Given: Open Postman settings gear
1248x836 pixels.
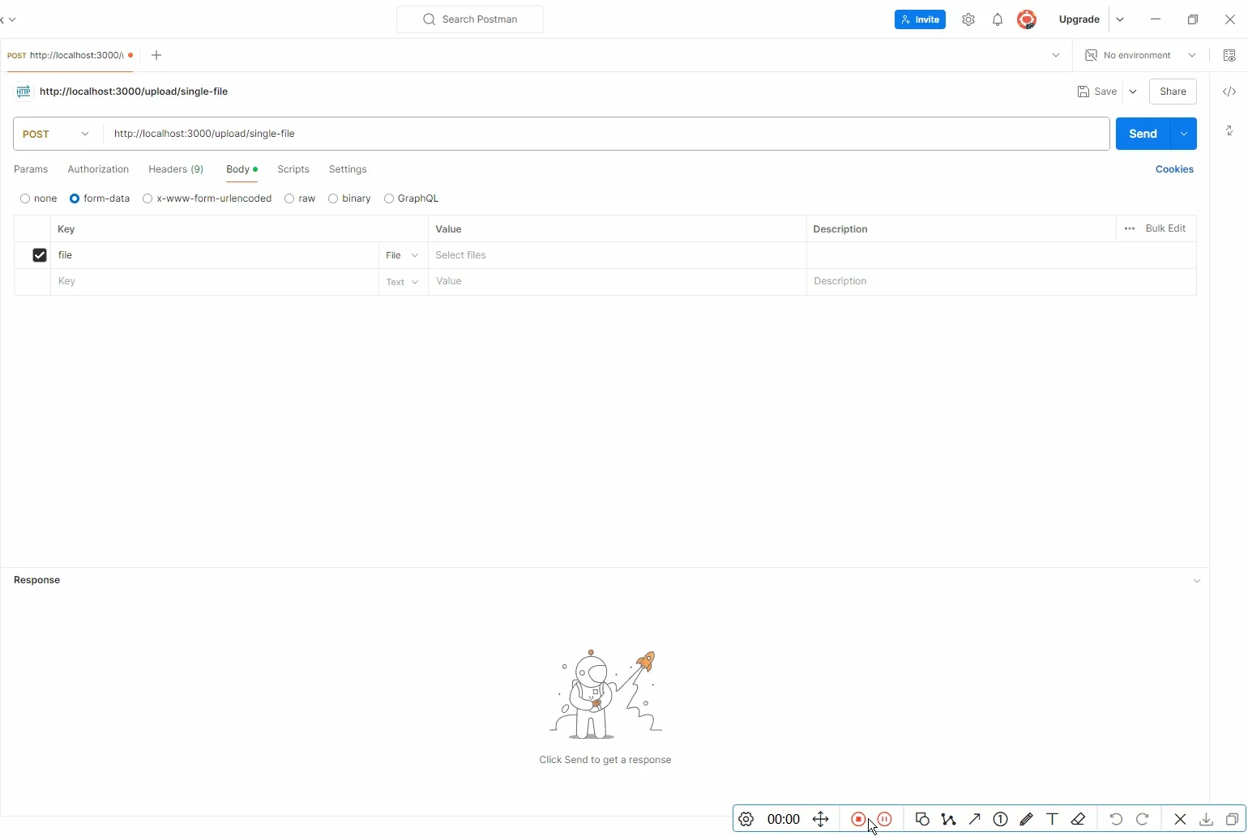Looking at the screenshot, I should (x=968, y=19).
